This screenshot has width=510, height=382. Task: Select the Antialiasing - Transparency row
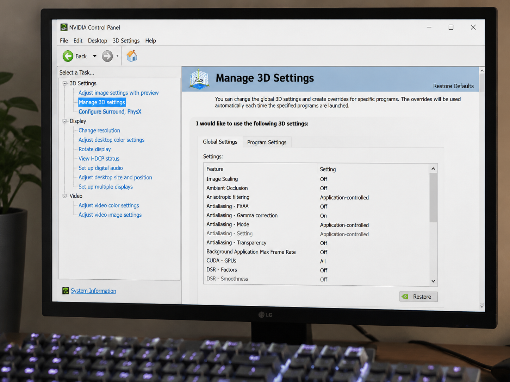coord(316,243)
